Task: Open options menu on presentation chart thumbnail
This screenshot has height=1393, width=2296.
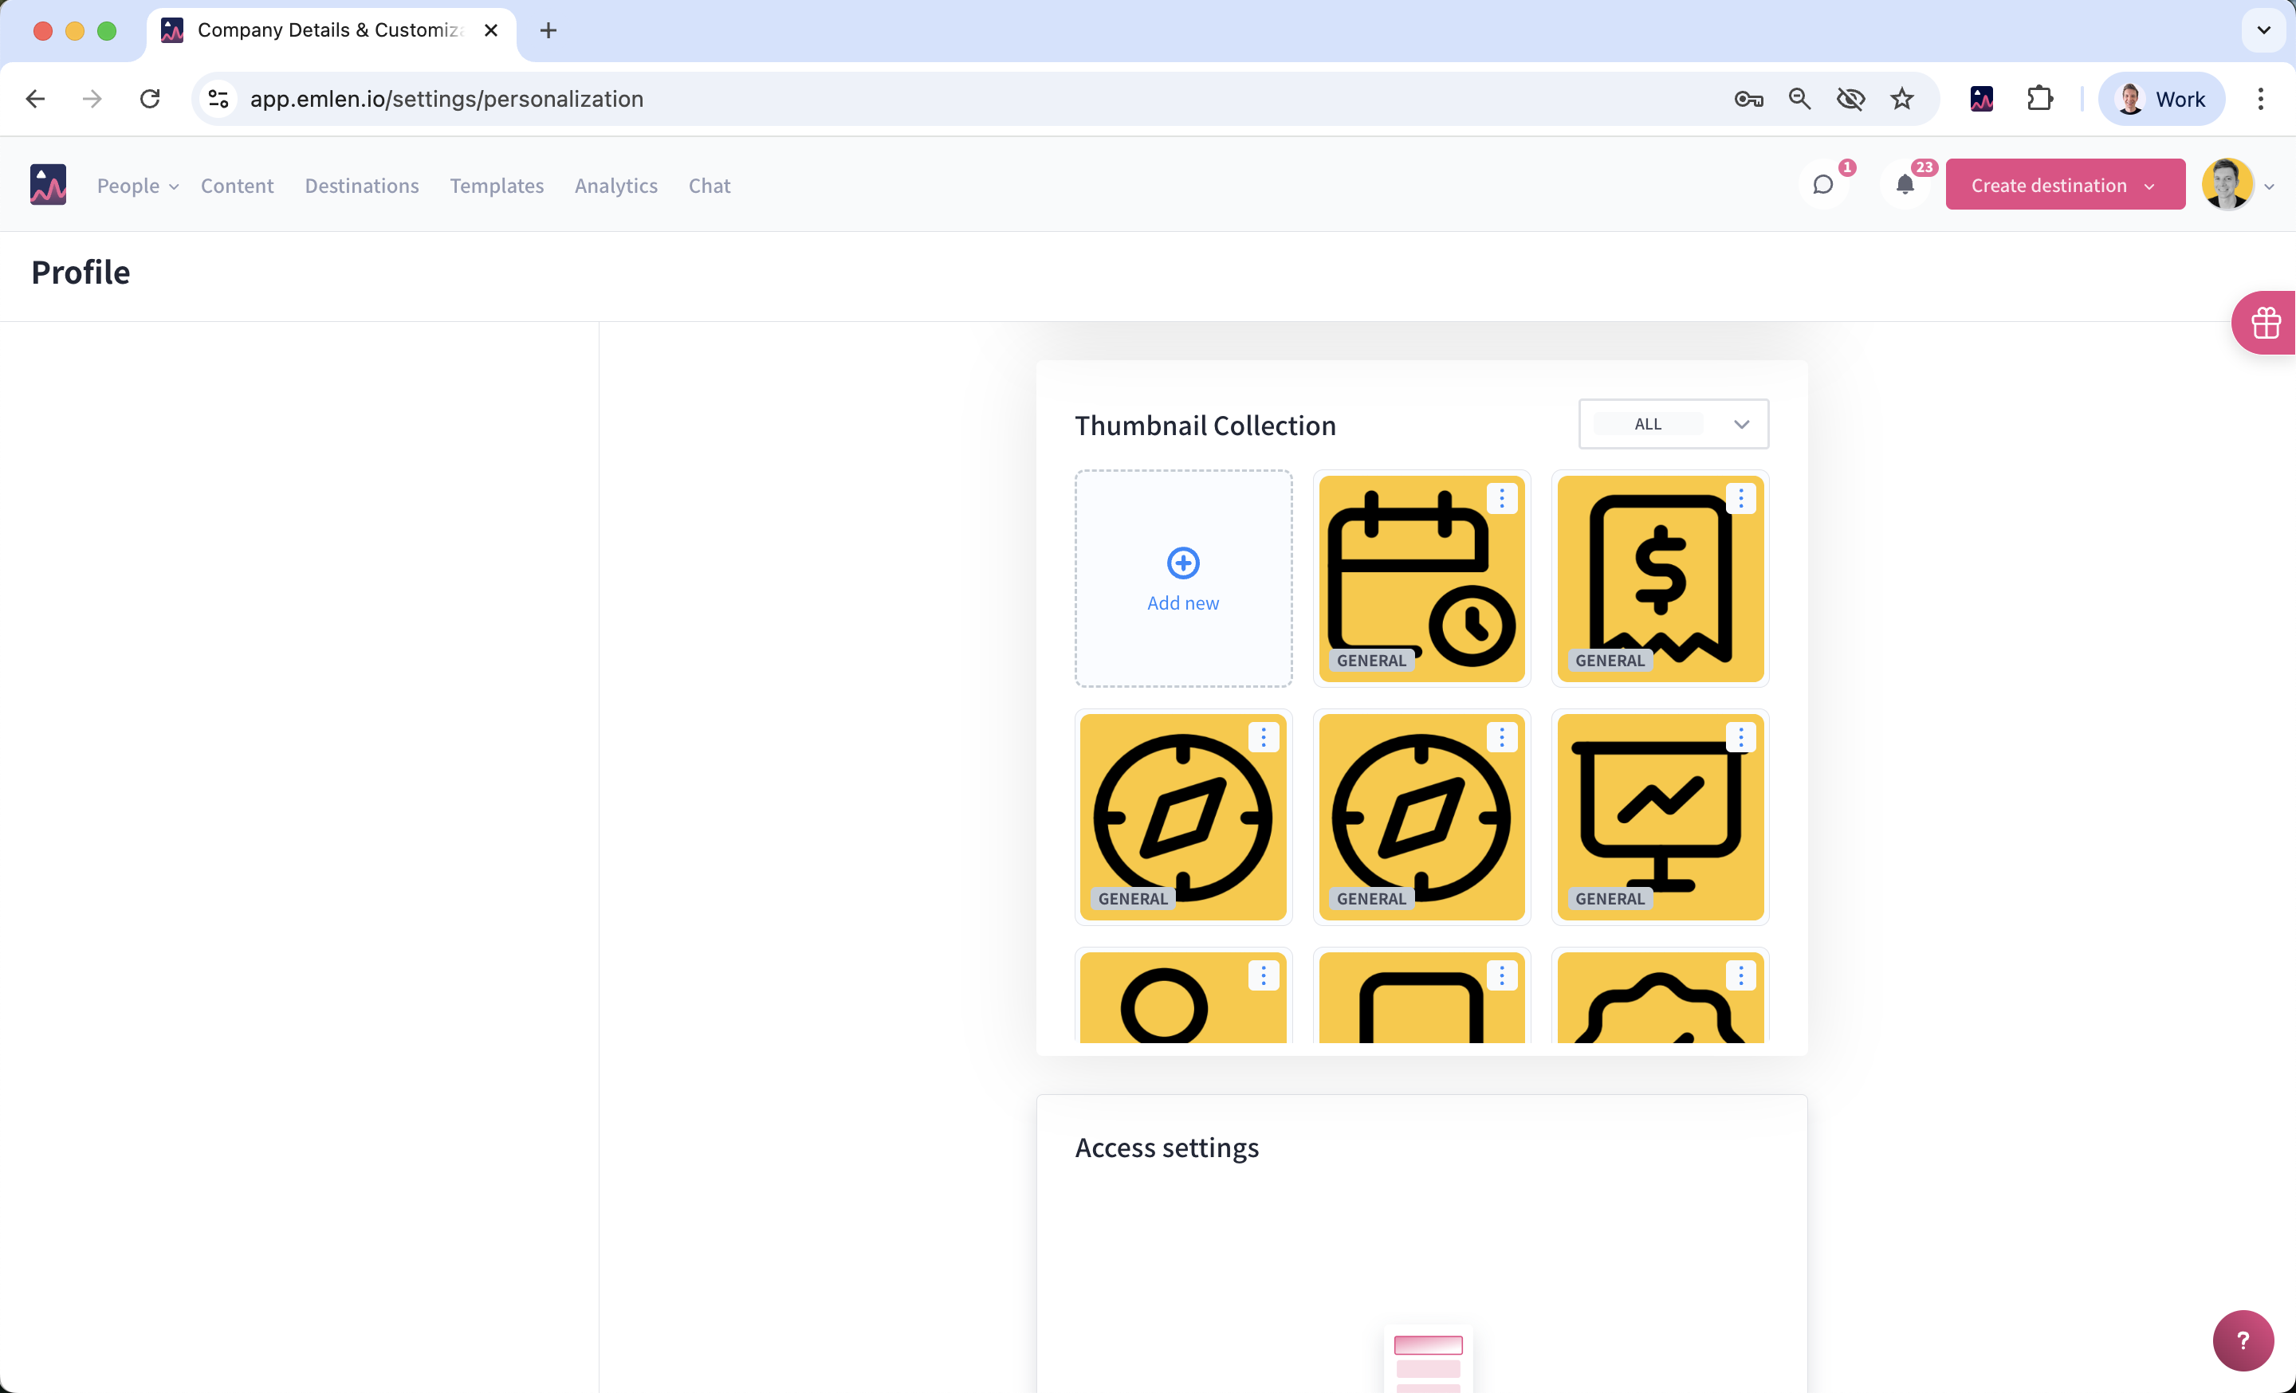Action: [x=1740, y=737]
